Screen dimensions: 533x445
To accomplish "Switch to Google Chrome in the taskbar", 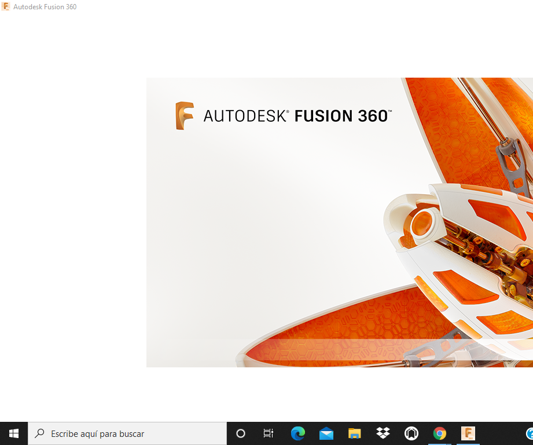I will [x=440, y=433].
